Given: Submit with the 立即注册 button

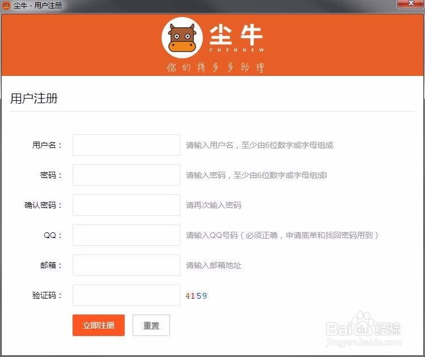Looking at the screenshot, I should [99, 325].
